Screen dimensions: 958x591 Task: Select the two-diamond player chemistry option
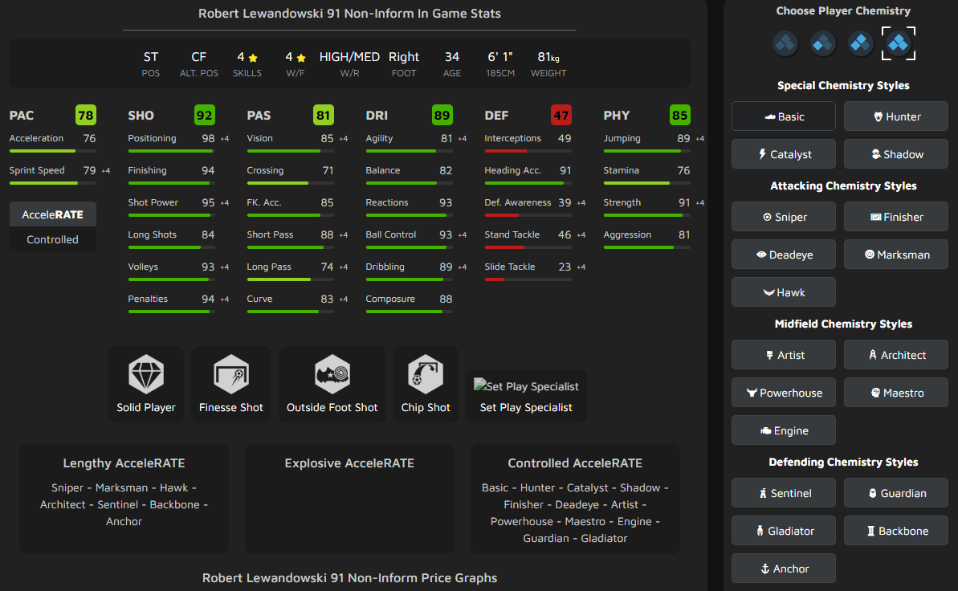click(x=822, y=43)
